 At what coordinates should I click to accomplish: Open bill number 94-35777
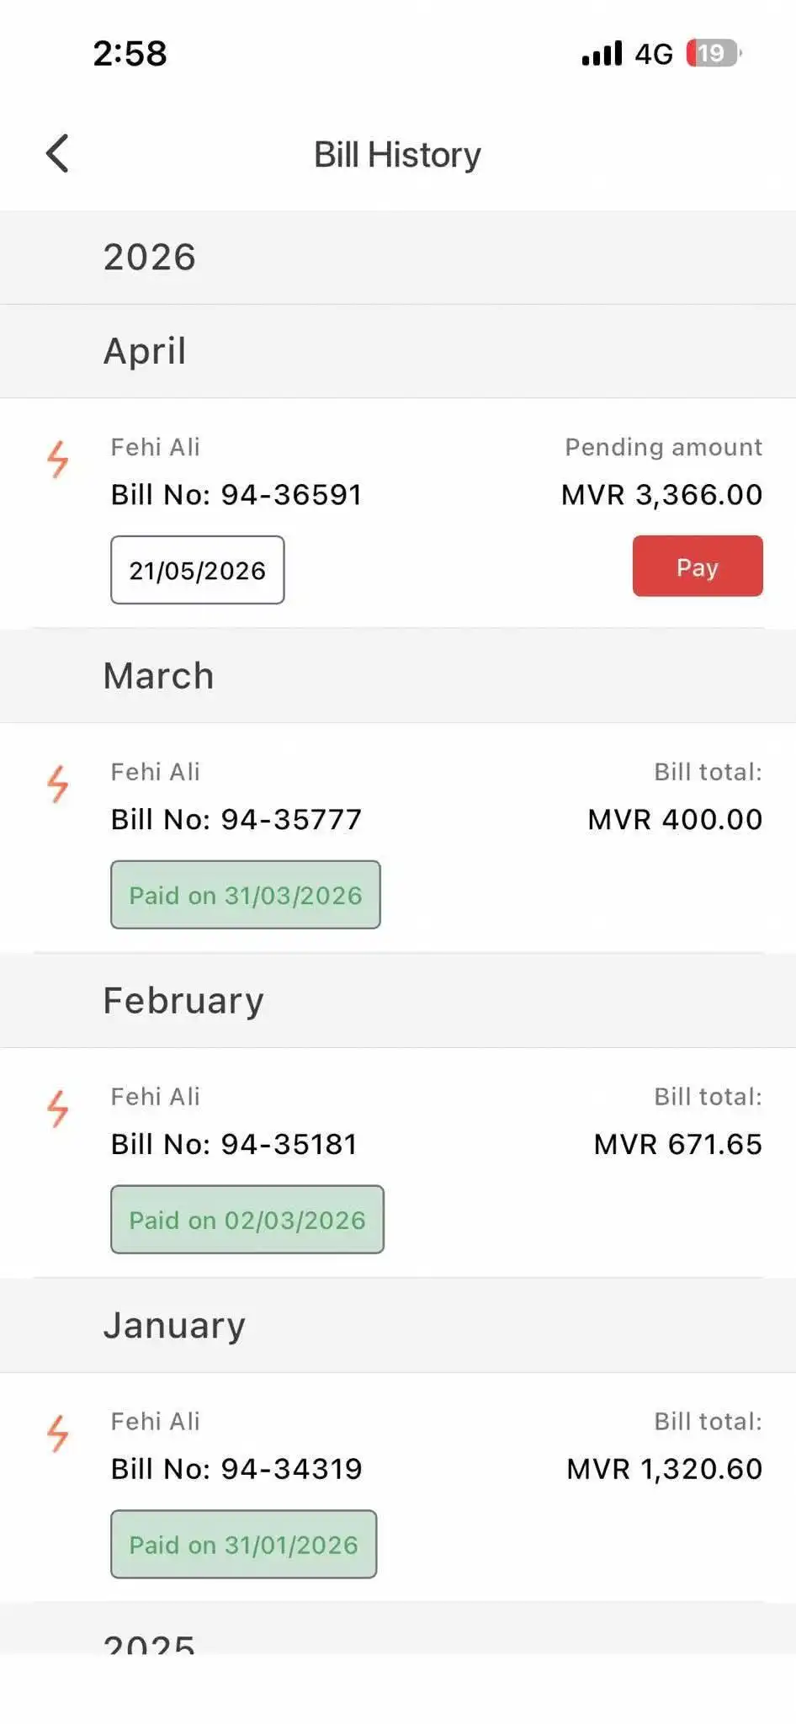coord(236,820)
